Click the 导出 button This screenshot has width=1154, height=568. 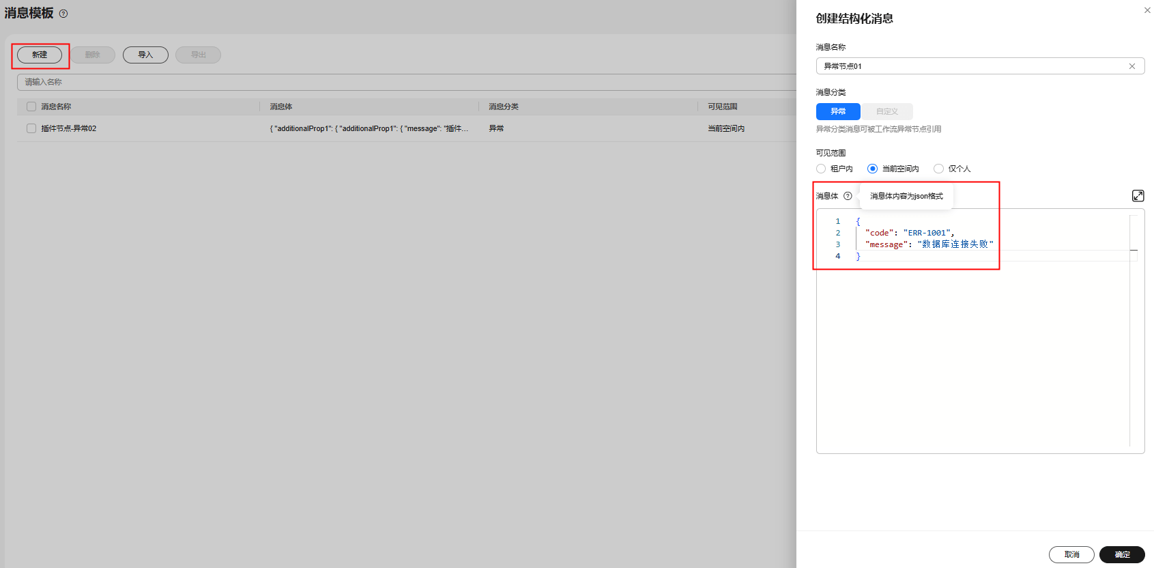click(x=198, y=55)
